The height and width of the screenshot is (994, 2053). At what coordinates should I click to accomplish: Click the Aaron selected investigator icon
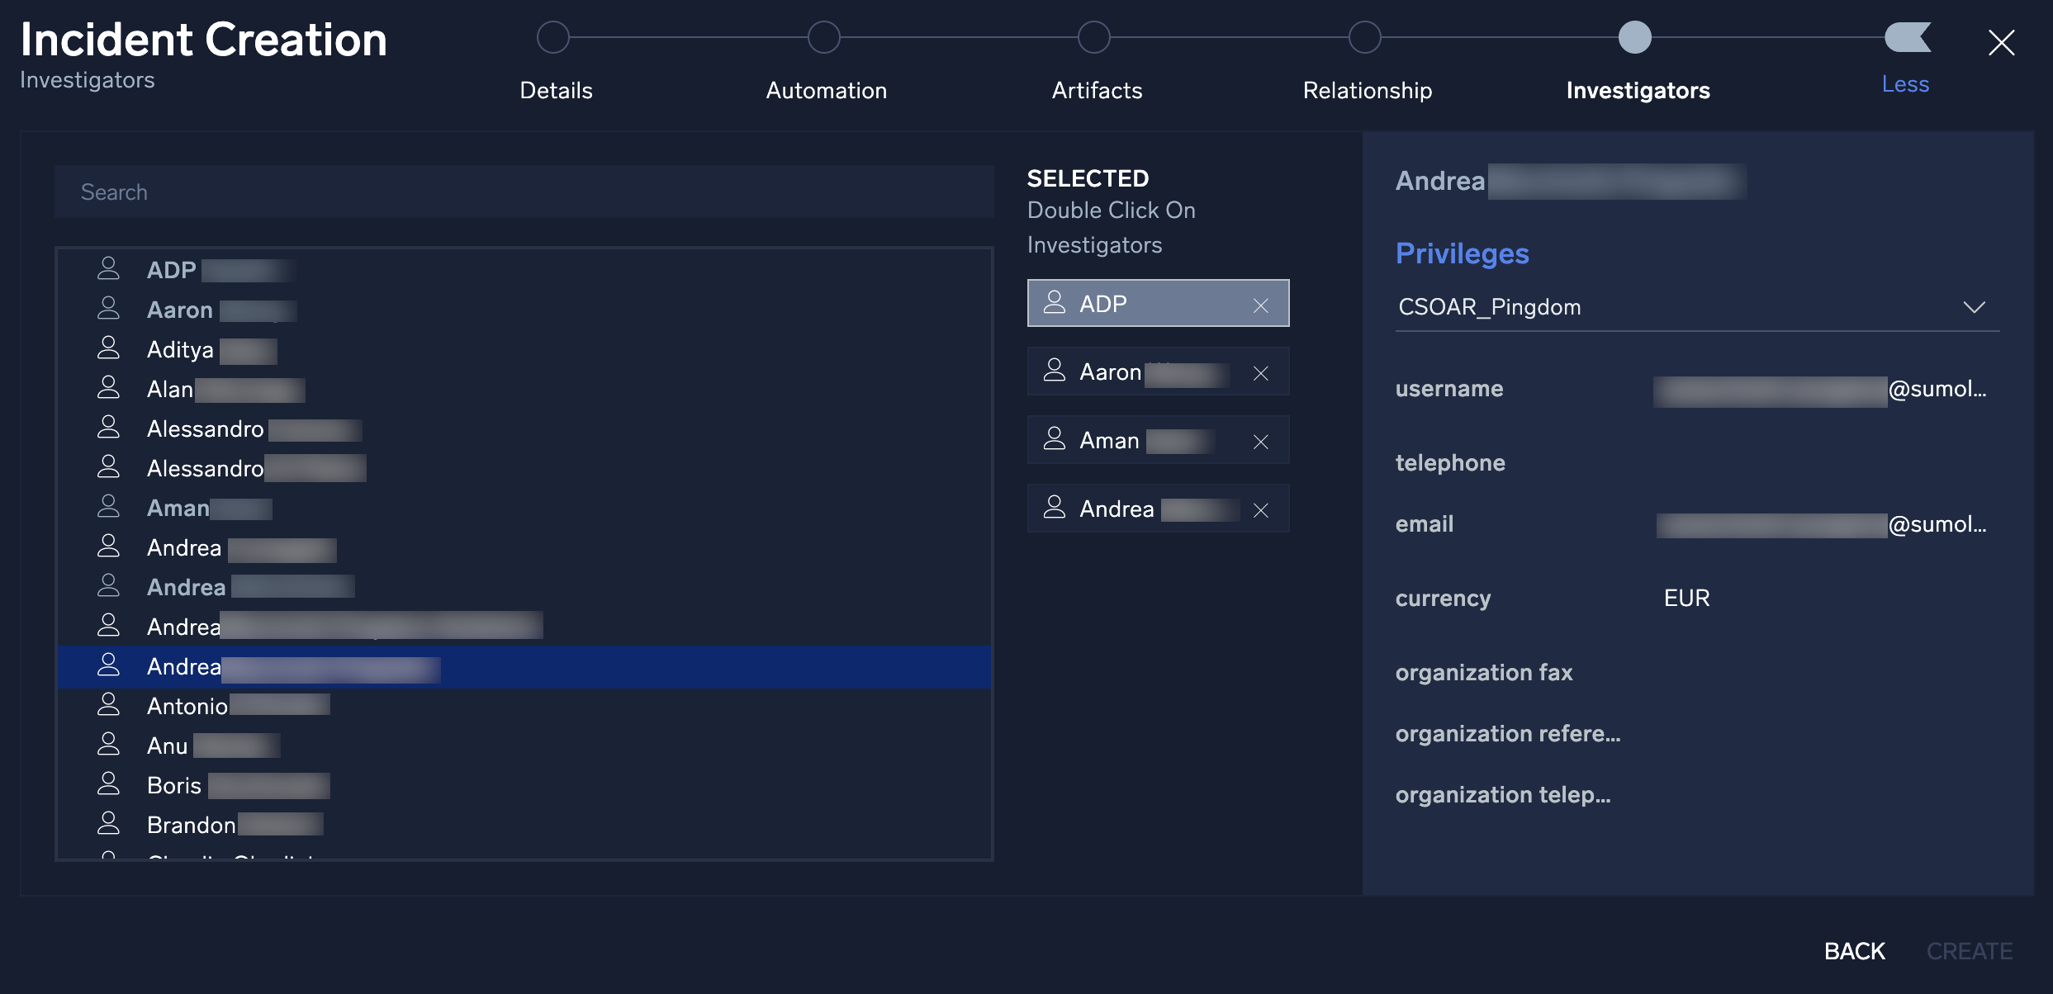pos(1053,371)
